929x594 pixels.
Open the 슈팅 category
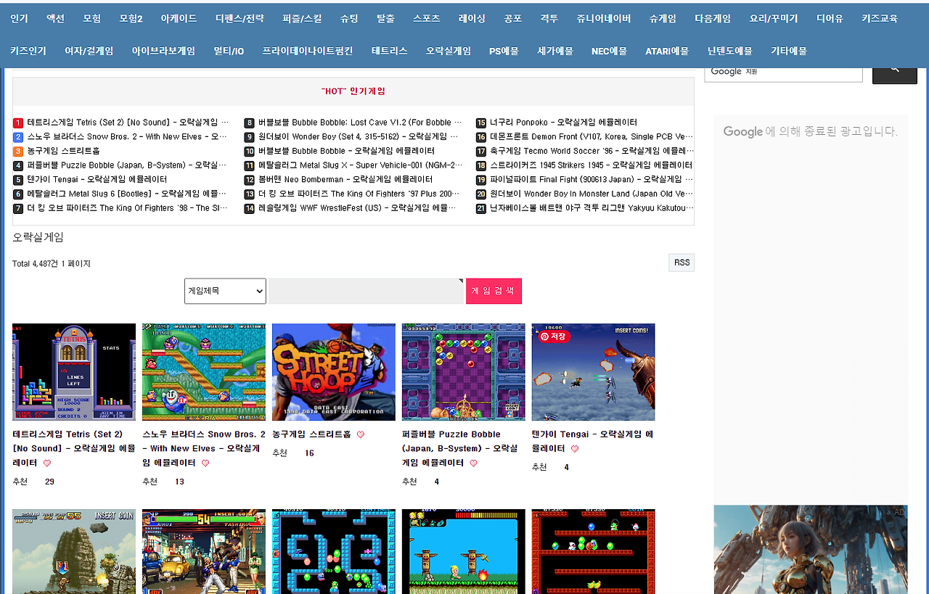(x=349, y=19)
